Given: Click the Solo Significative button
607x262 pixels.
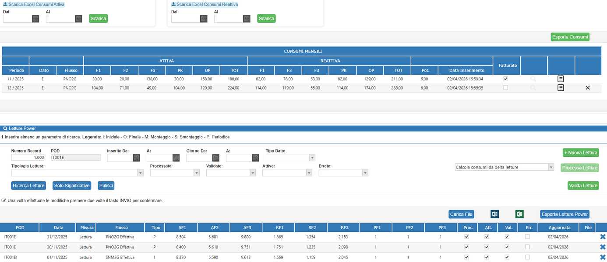Looking at the screenshot, I should click(72, 186).
